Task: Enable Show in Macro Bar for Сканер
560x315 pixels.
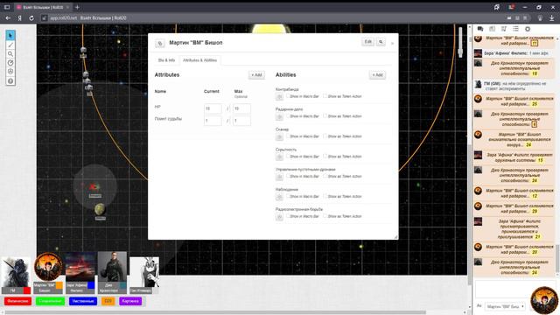Action: (x=288, y=136)
